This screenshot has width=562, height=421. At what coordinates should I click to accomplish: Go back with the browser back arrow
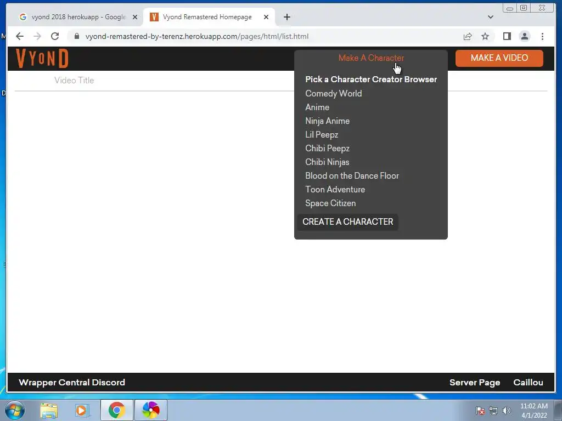click(20, 36)
